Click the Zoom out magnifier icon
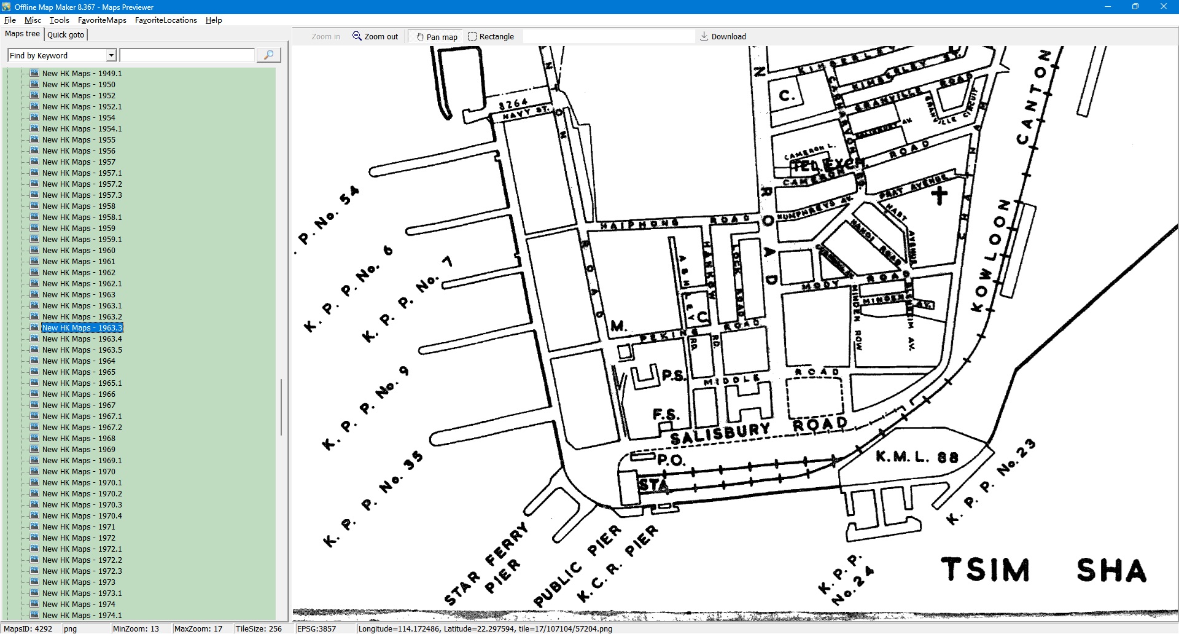1179x634 pixels. [x=357, y=36]
